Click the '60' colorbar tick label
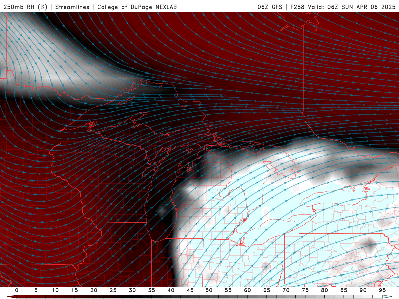 pyautogui.click(x=247, y=290)
